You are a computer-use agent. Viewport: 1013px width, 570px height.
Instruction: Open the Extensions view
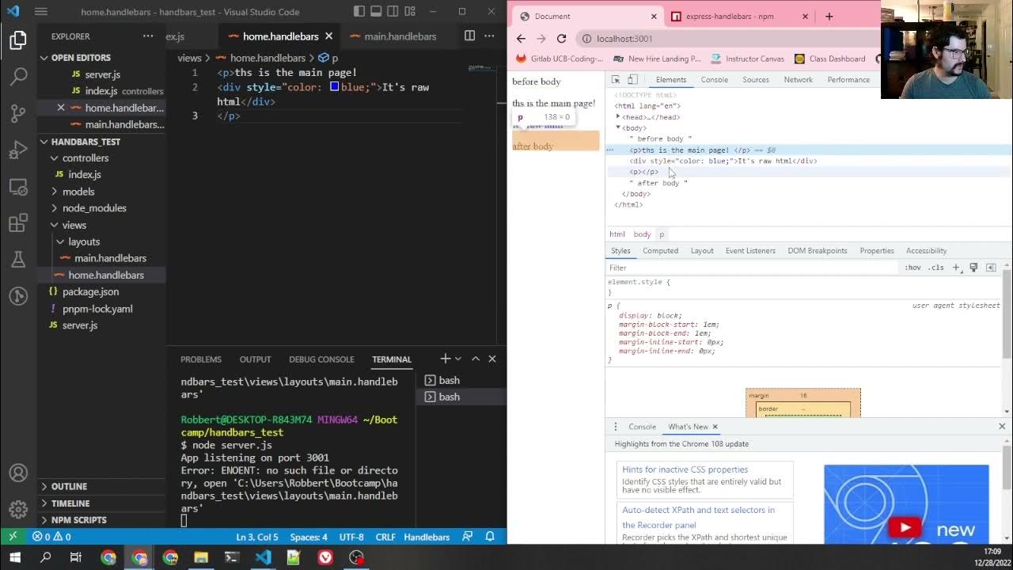click(x=18, y=223)
